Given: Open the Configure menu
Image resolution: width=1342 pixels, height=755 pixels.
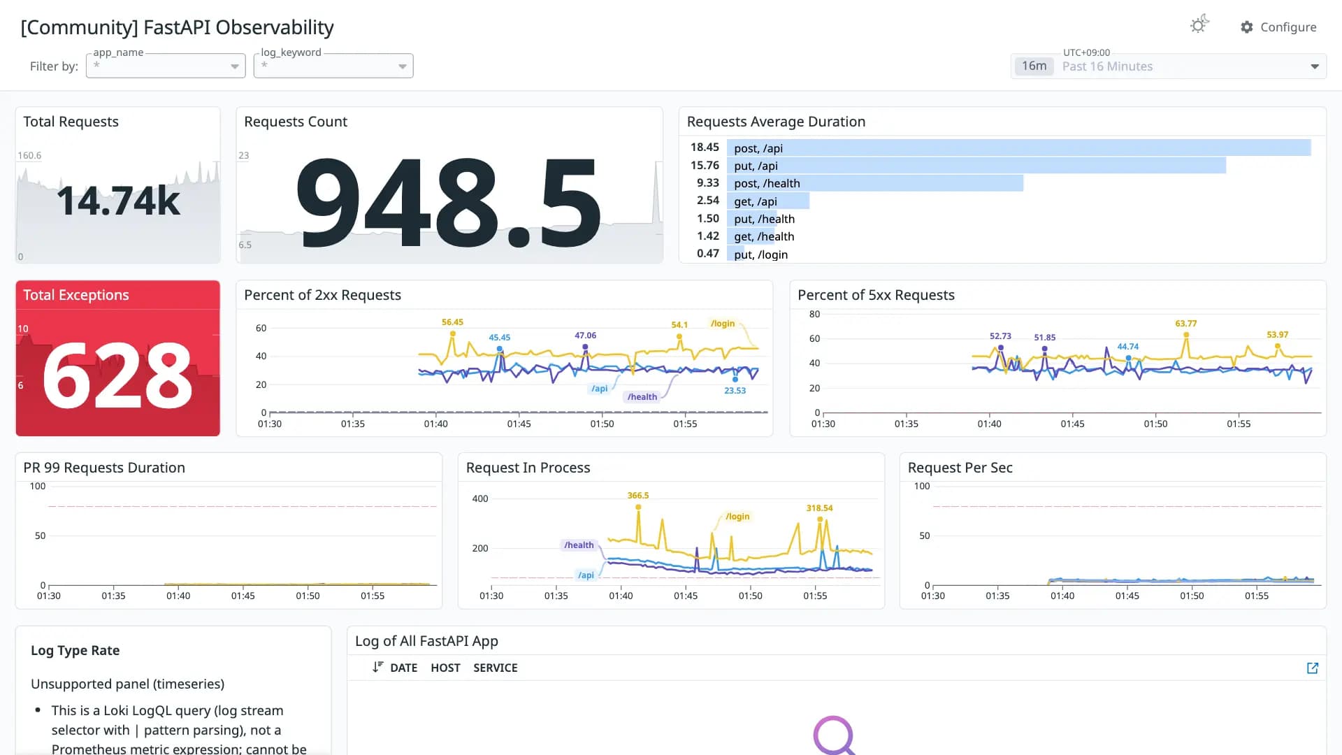Looking at the screenshot, I should click(x=1278, y=27).
